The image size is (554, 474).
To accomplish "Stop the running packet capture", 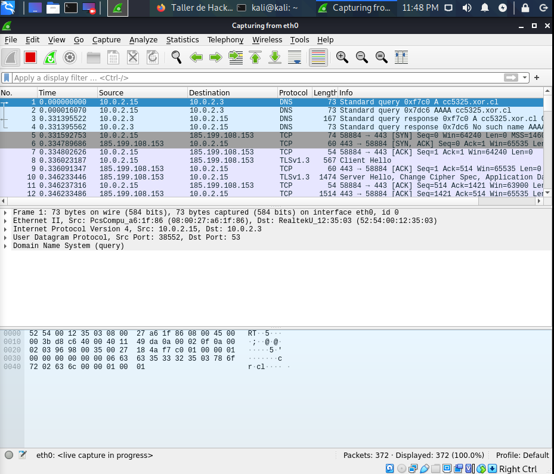I will click(30, 57).
